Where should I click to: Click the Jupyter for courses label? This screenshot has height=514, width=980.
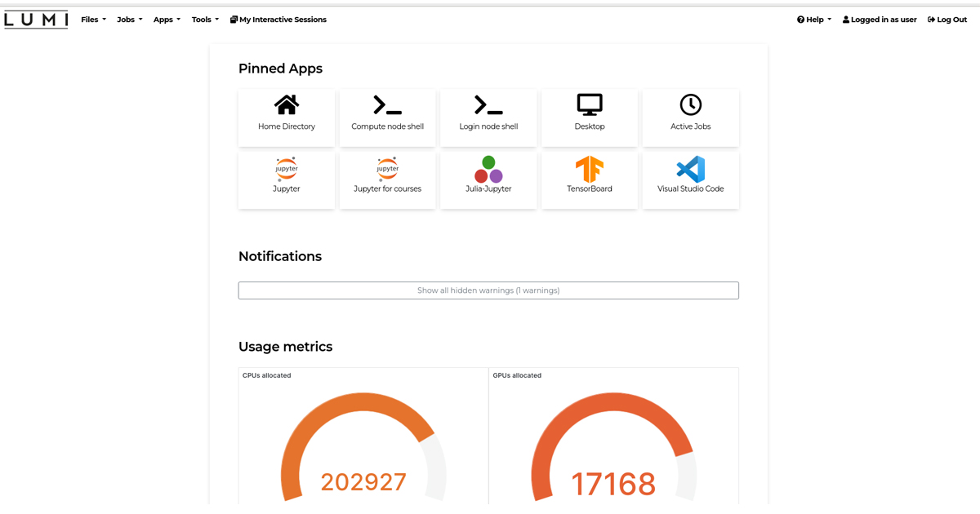pyautogui.click(x=387, y=188)
